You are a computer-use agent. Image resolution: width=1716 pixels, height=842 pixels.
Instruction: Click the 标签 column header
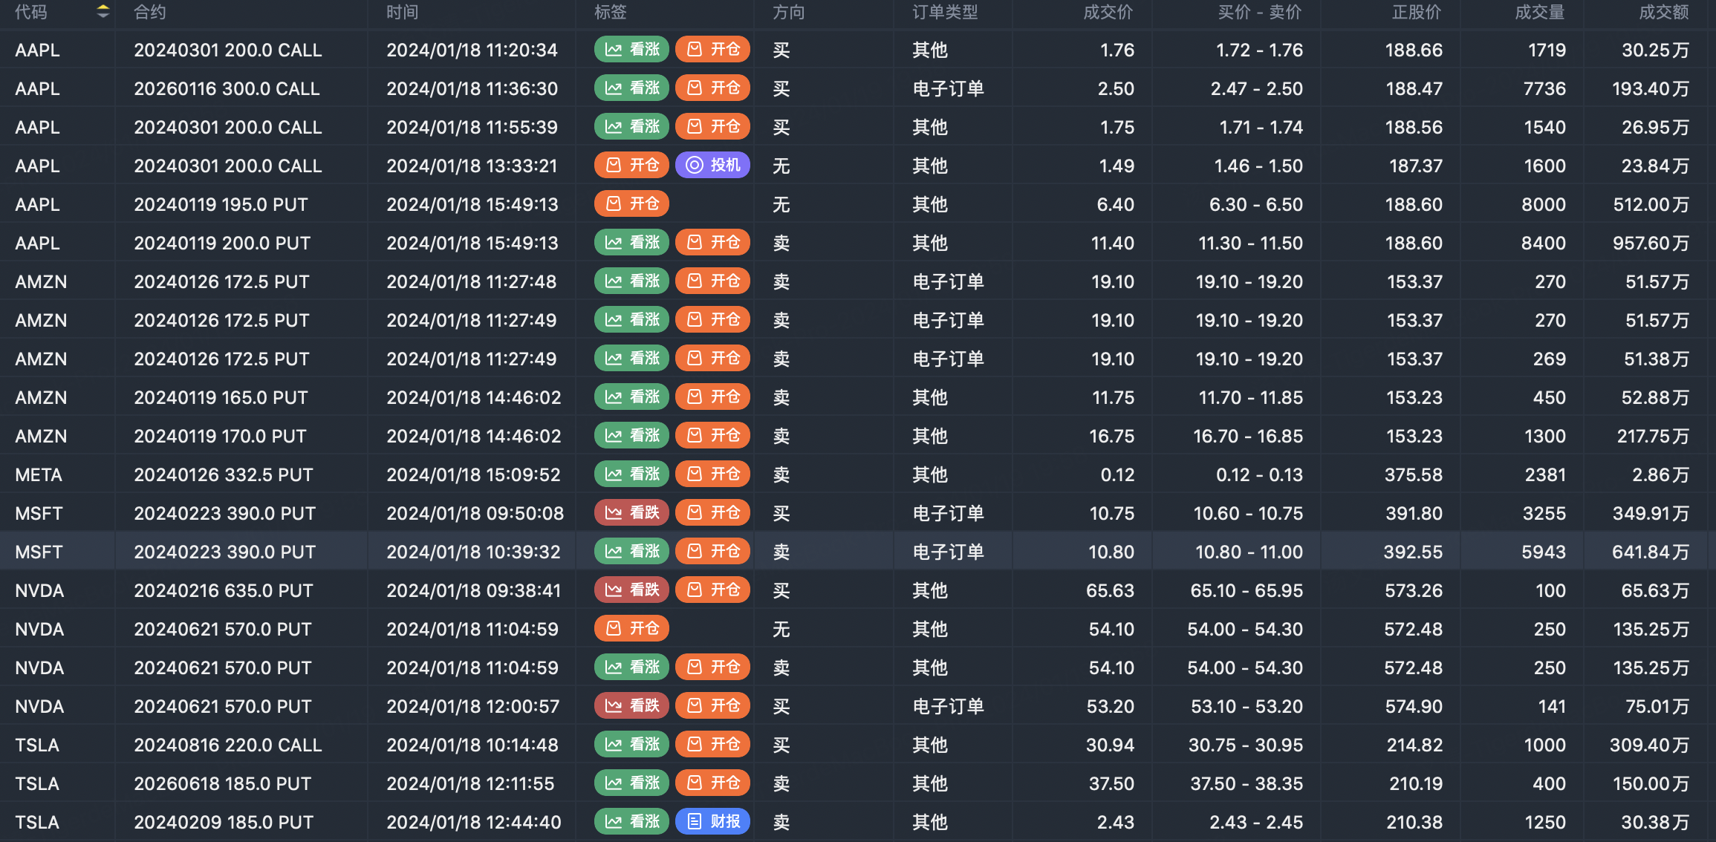tap(610, 12)
